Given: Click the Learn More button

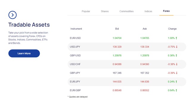Looking at the screenshot, I should 24,53.
